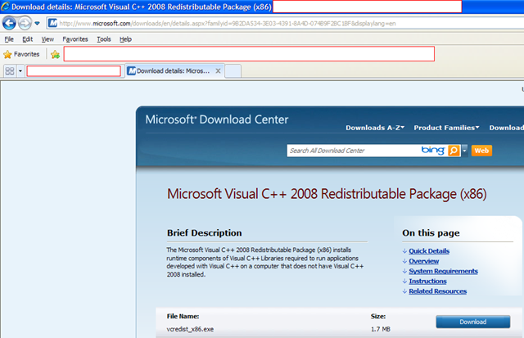Close the Download details tab

(x=218, y=71)
